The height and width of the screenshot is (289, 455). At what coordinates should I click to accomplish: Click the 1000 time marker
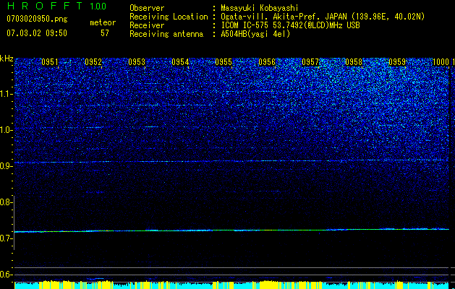[441, 62]
